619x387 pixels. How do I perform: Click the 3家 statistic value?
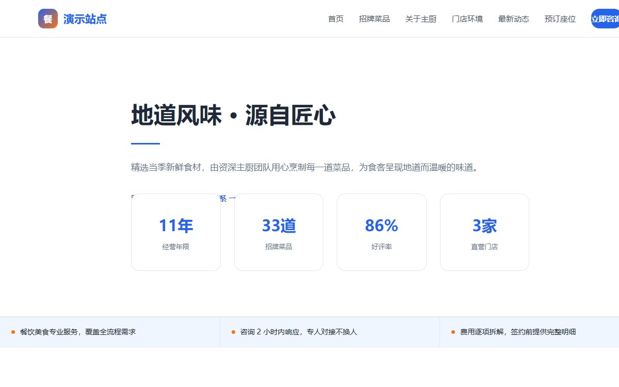tap(485, 225)
